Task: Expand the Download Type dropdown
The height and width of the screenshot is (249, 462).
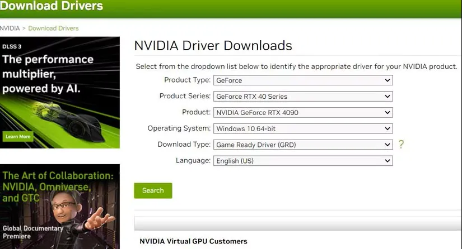Action: click(303, 145)
